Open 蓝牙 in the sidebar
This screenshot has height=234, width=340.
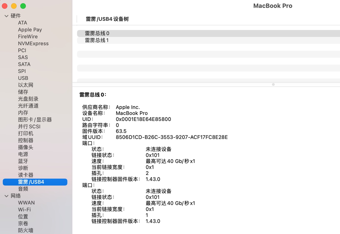[23, 161]
